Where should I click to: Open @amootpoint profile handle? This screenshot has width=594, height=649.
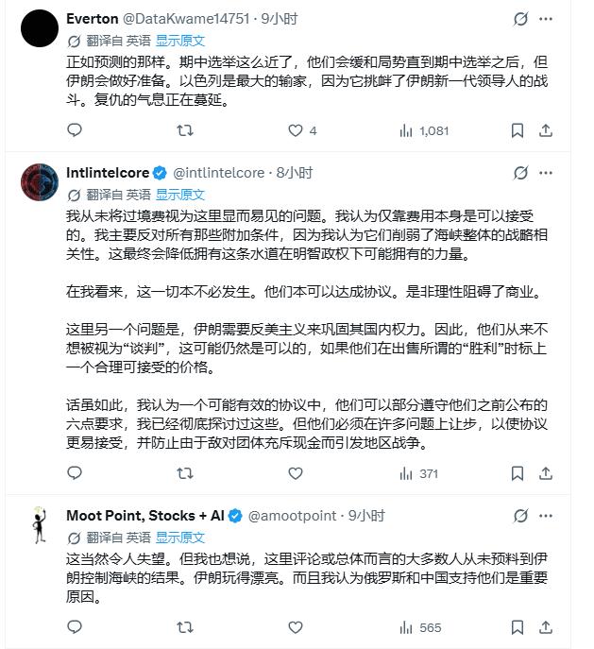pyautogui.click(x=292, y=516)
